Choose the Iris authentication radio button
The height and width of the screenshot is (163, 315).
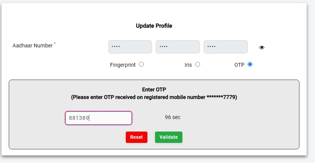click(x=198, y=64)
